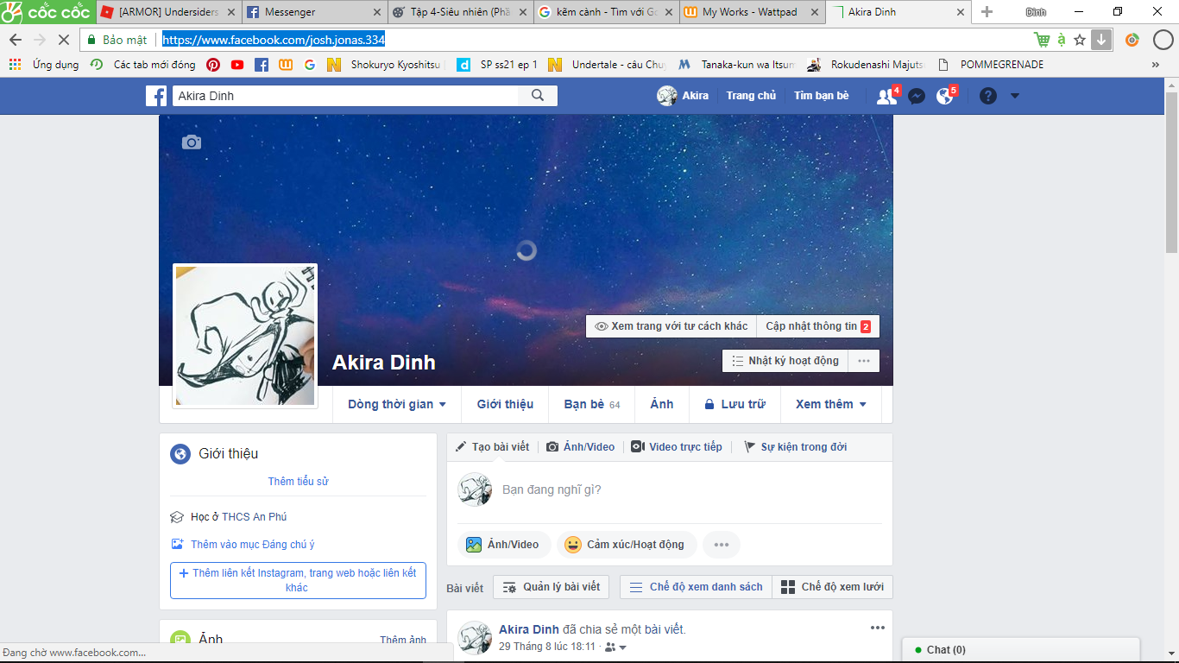This screenshot has height=663, width=1179.
Task: Select Video trực tiếp composer tab
Action: (x=677, y=447)
